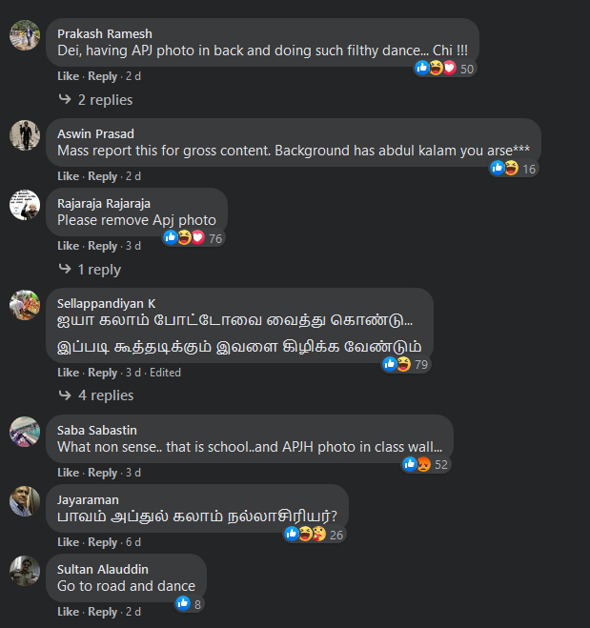Show reactions on Sellappandiyan K's comment
Viewport: 590px width, 628px height.
coord(406,364)
